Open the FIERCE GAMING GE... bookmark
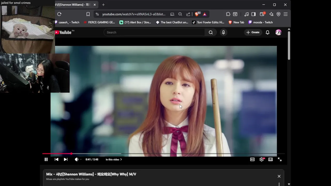The height and width of the screenshot is (186, 331). pos(99,22)
